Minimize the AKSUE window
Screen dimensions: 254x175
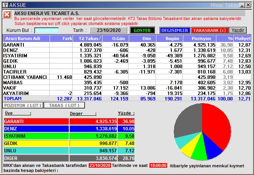coord(242,5)
